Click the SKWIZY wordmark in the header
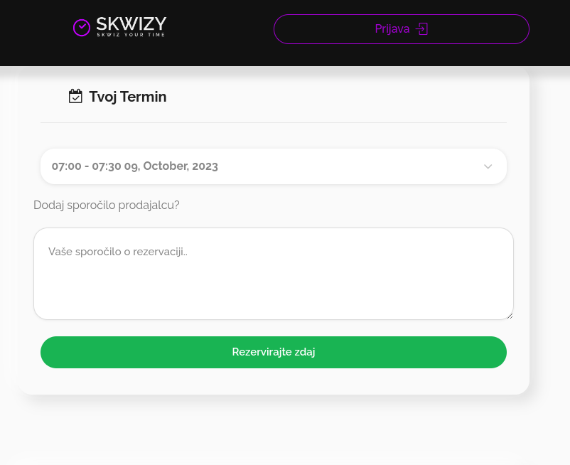The image size is (570, 465). point(131,23)
